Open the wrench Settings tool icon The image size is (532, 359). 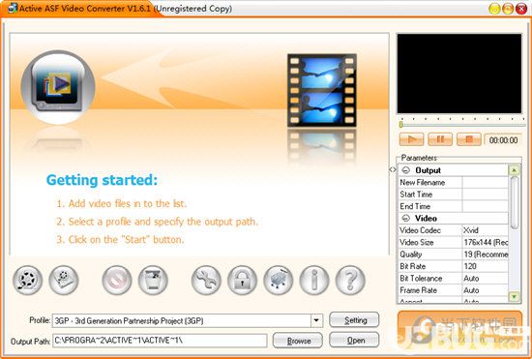coord(206,280)
